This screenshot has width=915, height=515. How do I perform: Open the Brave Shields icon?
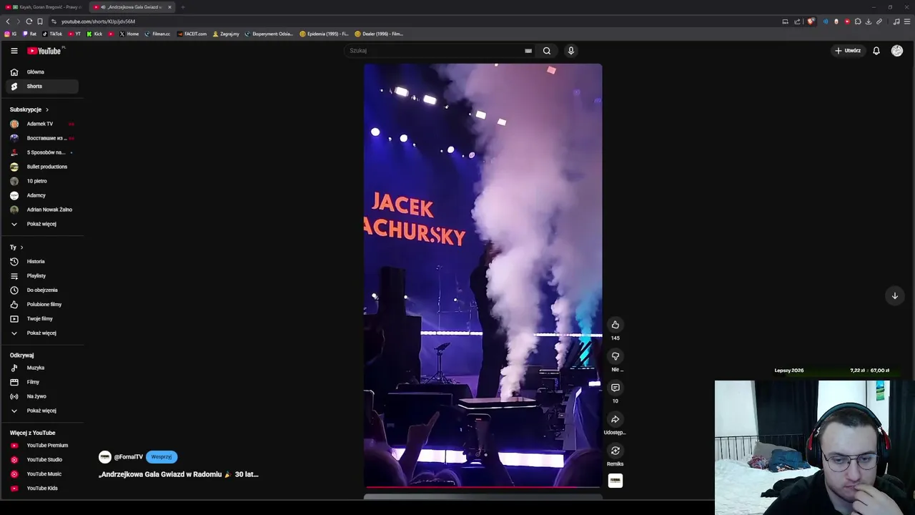click(x=811, y=21)
